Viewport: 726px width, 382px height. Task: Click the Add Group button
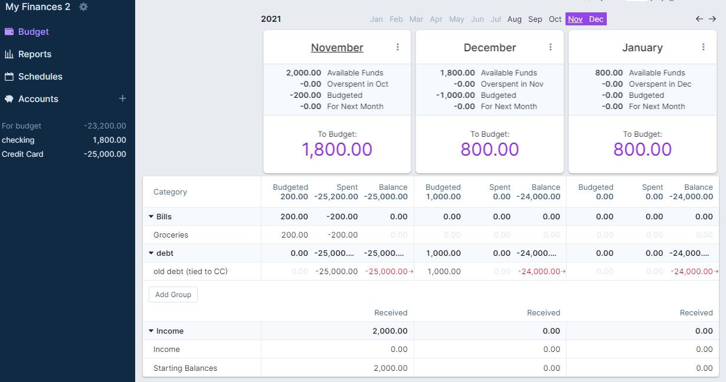click(x=173, y=295)
